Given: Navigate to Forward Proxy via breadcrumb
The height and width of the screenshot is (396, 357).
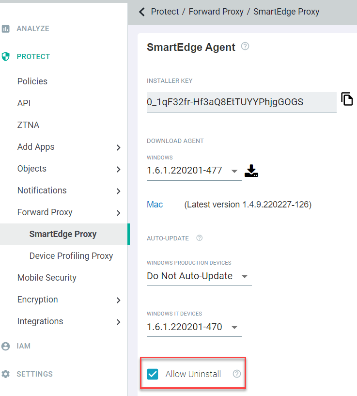Looking at the screenshot, I should click(216, 11).
